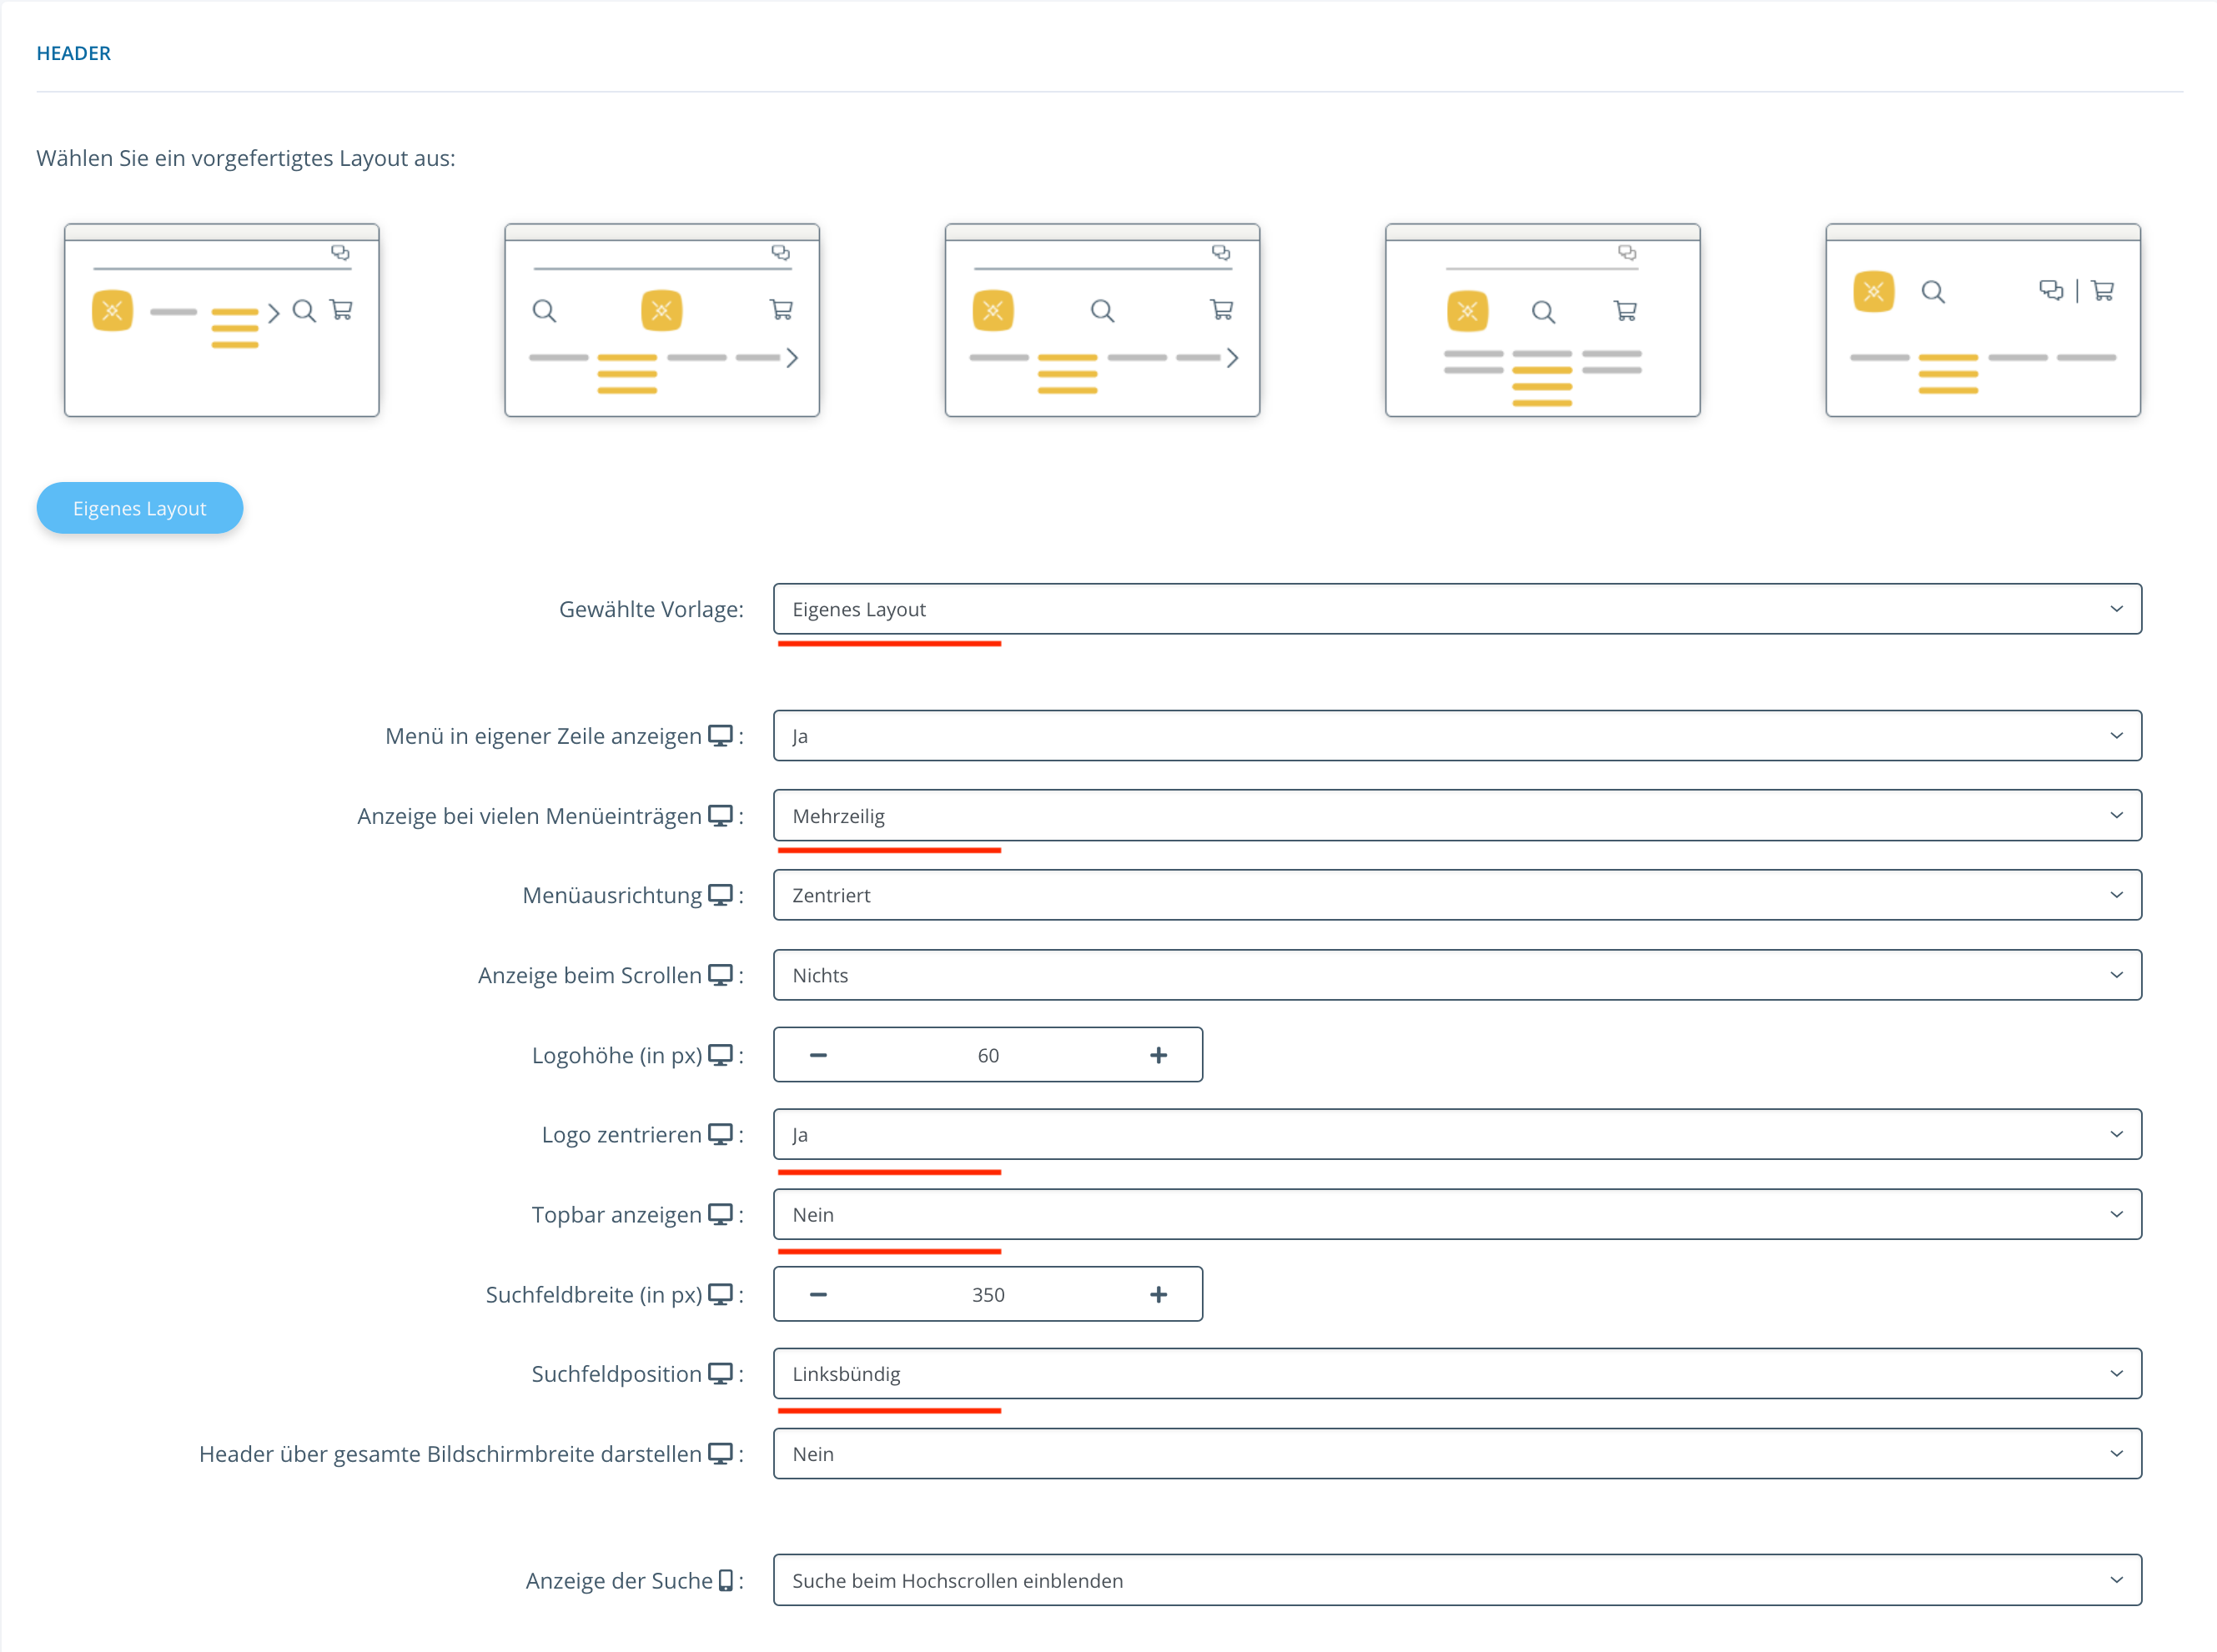The height and width of the screenshot is (1652, 2217).
Task: Choose the first layout with logo left and inline menu
Action: tap(221, 320)
